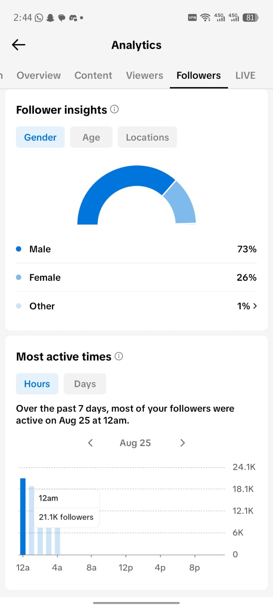Tap the Snapchat notification icon

(50, 17)
